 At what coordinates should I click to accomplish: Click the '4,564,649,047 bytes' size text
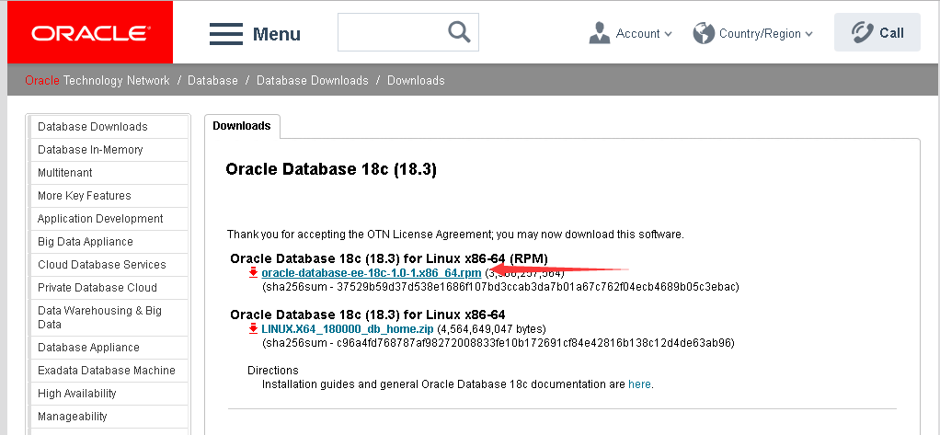tap(491, 329)
